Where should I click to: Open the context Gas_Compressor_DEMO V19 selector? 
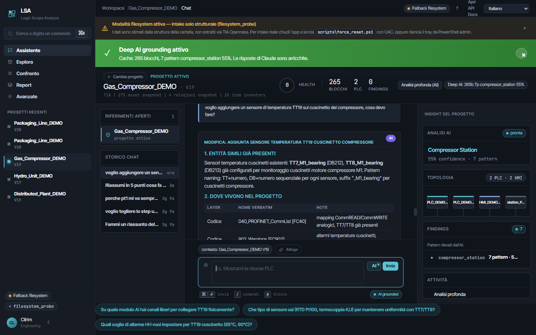pyautogui.click(x=235, y=249)
